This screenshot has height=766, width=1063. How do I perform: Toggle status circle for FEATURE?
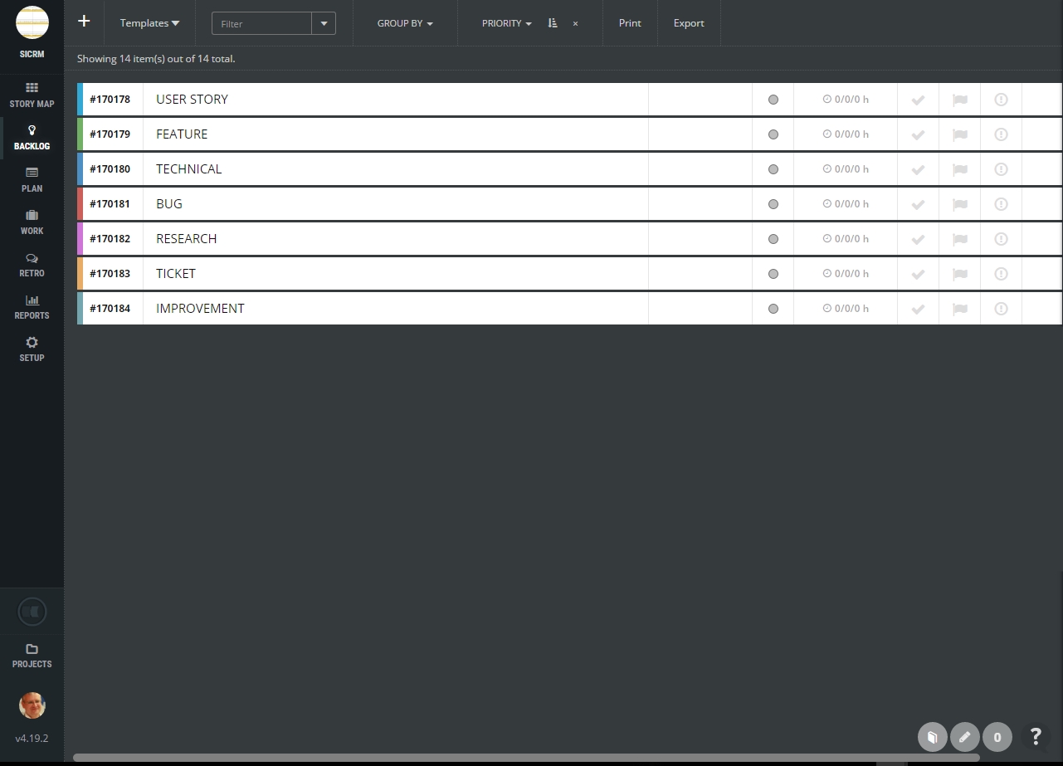coord(773,134)
